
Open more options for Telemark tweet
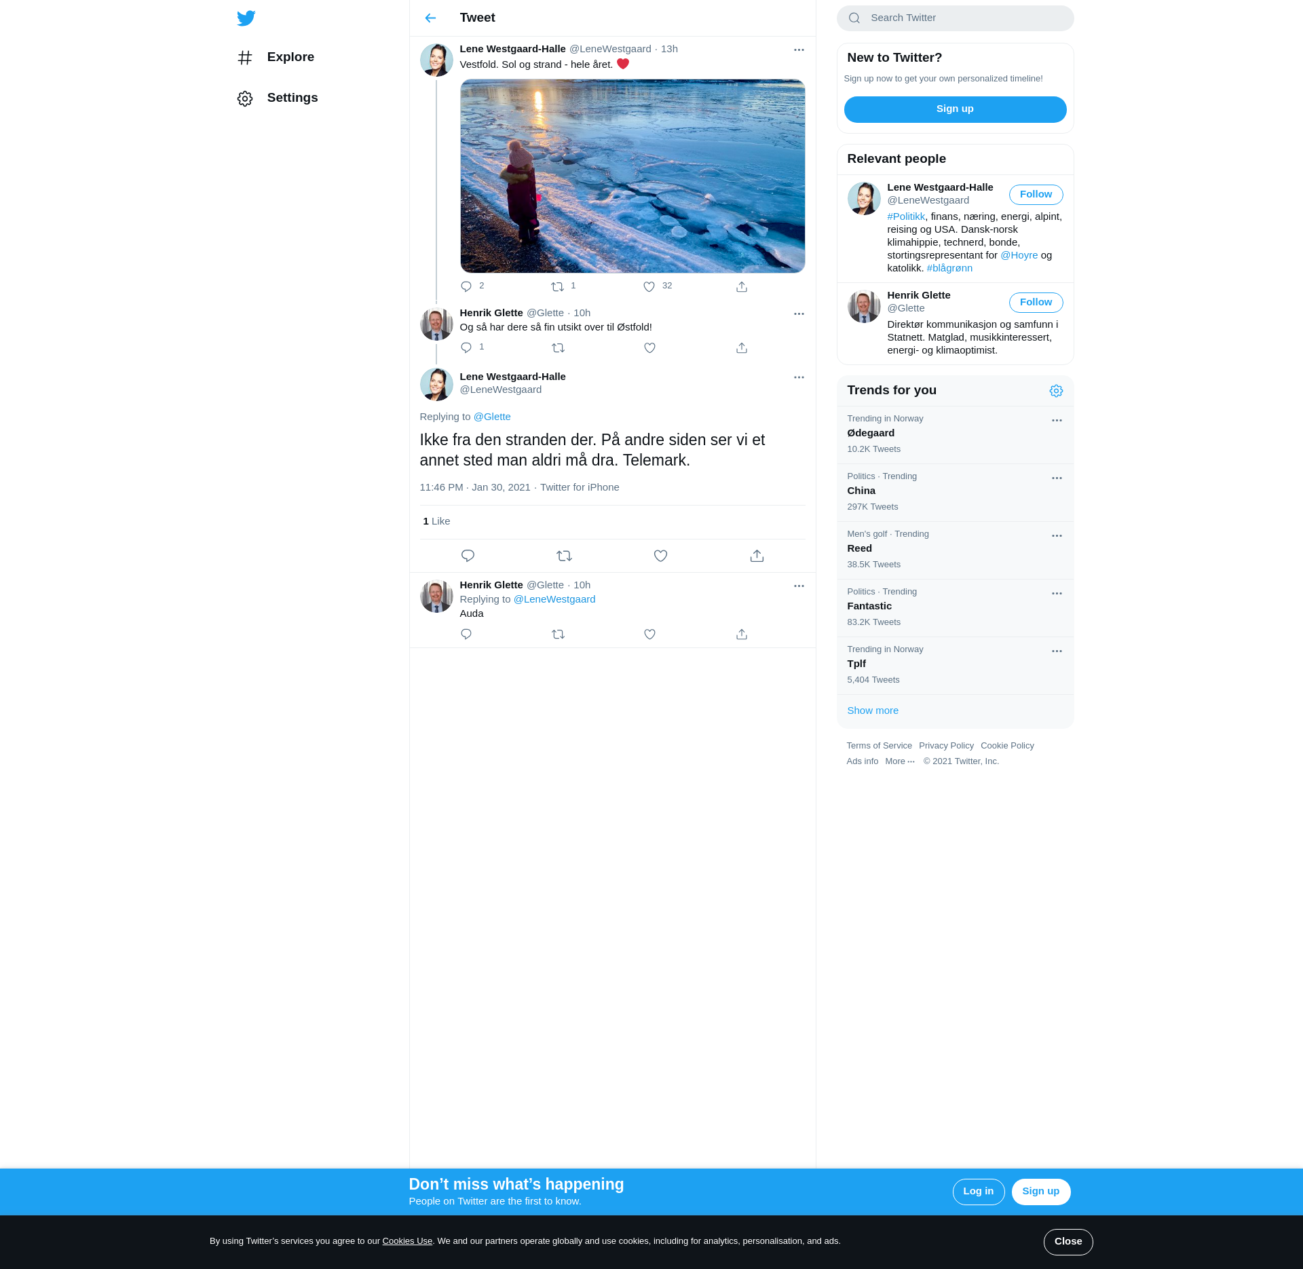(x=799, y=377)
